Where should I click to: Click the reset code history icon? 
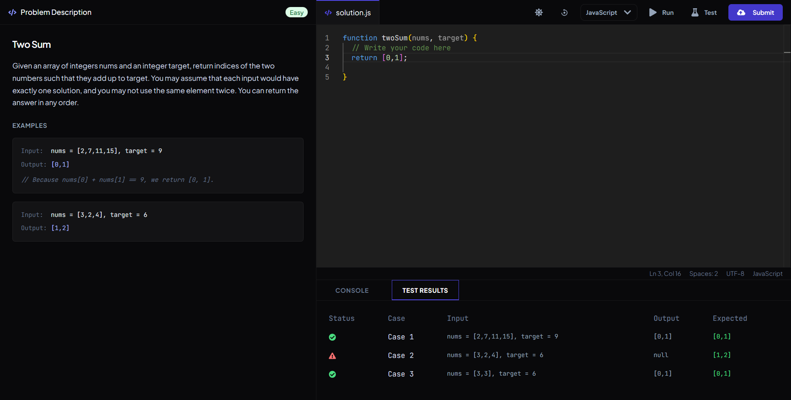coord(564,12)
